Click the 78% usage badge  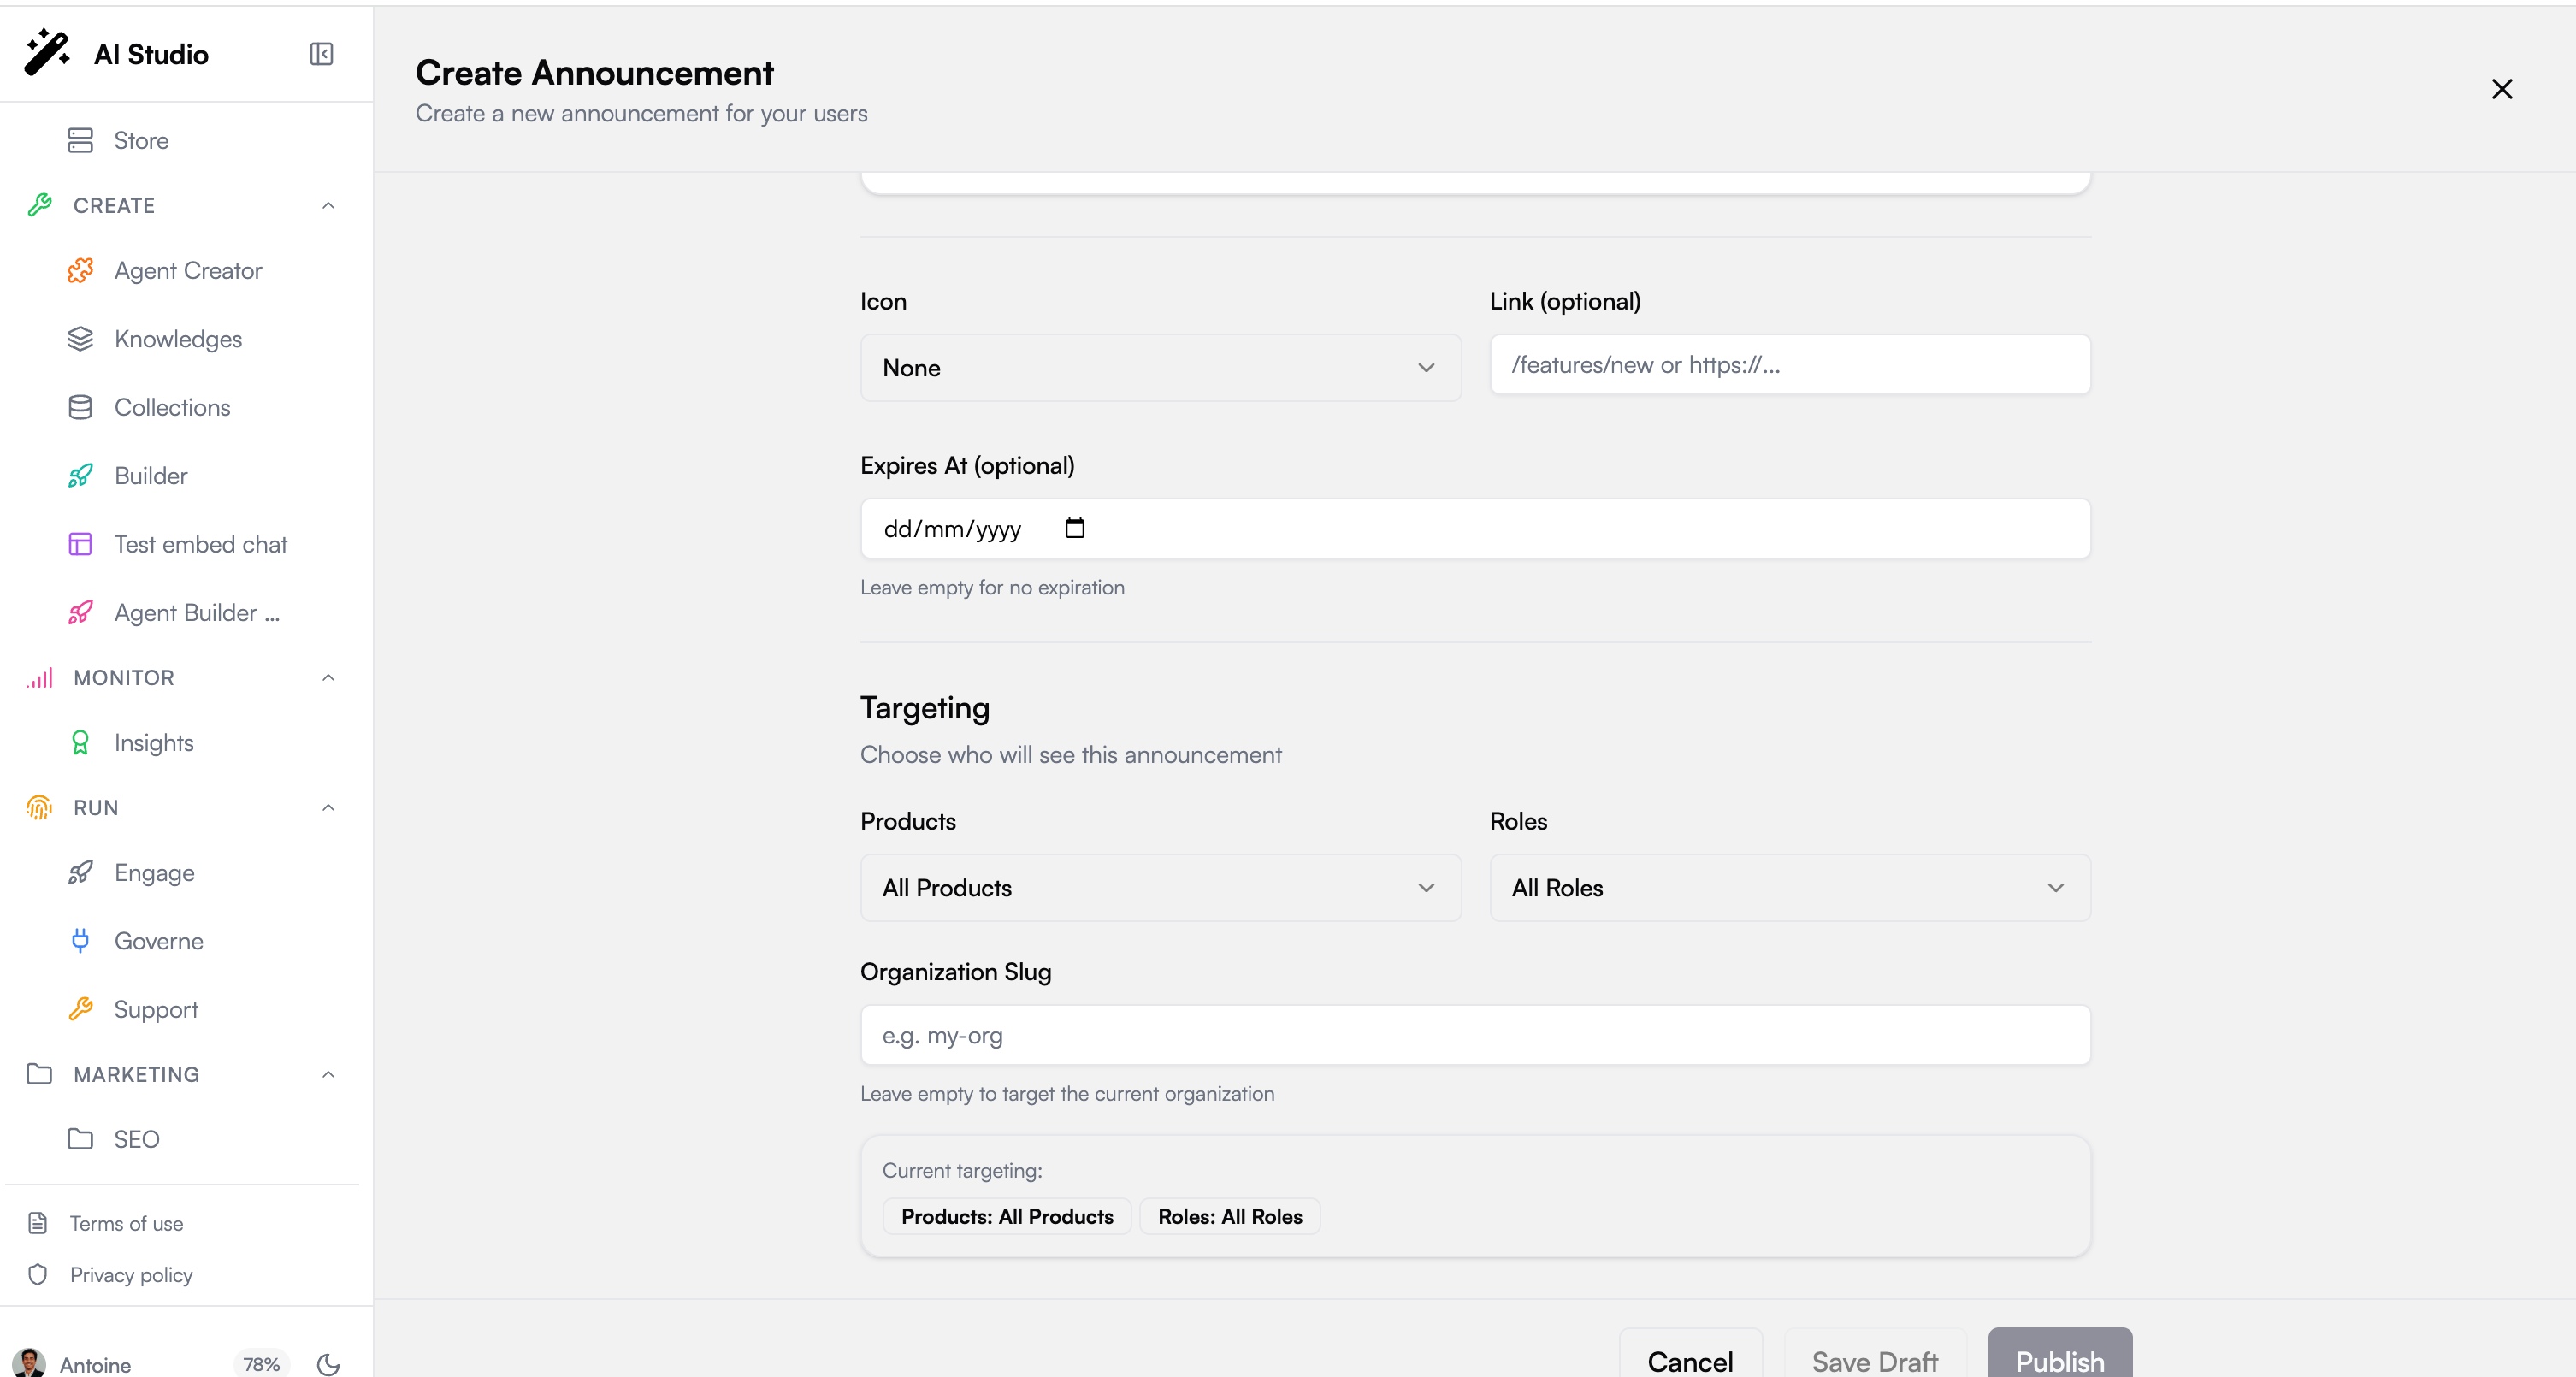[x=261, y=1364]
